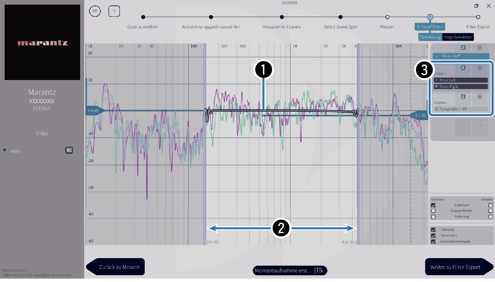Toggle the Trennlinien checkbox
Viewport: 495px width, 282px height.
point(434,236)
